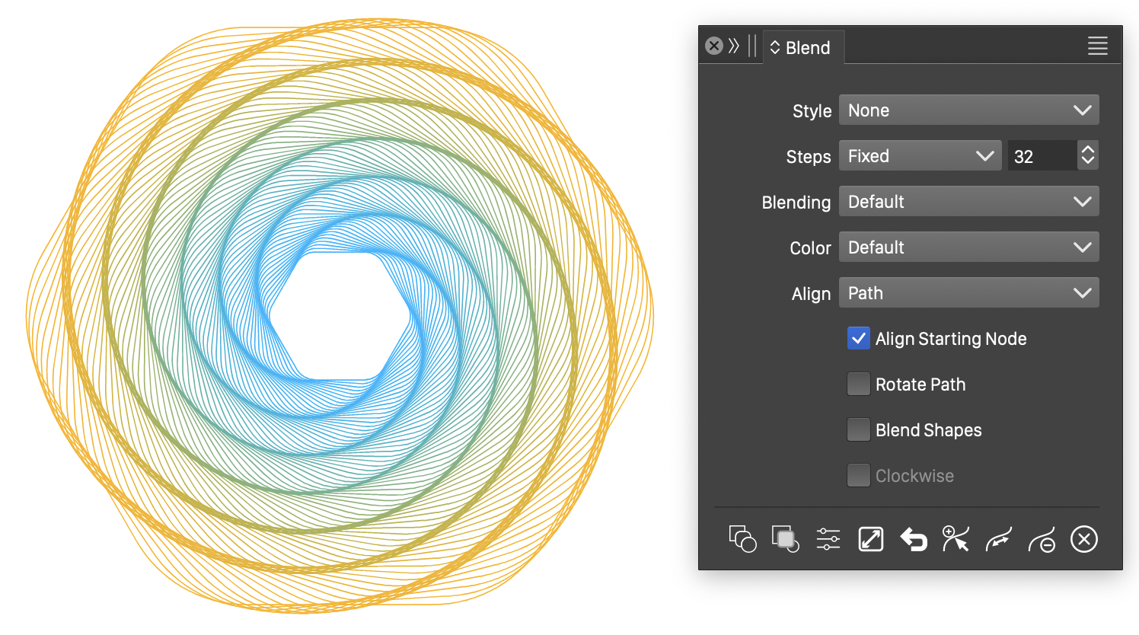1139x635 pixels.
Task: Click the curve with double arrow icon
Action: point(998,540)
